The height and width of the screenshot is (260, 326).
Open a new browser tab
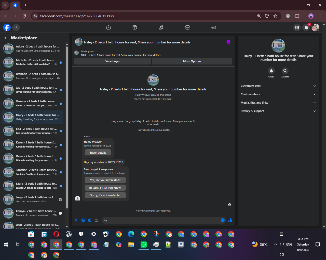tap(25, 5)
